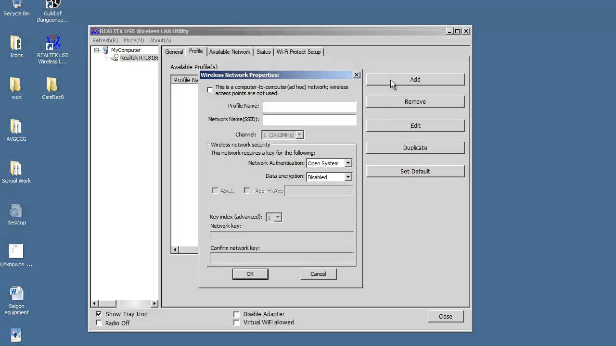616x346 pixels.
Task: Click the Confirm network key field
Action: pyautogui.click(x=282, y=258)
